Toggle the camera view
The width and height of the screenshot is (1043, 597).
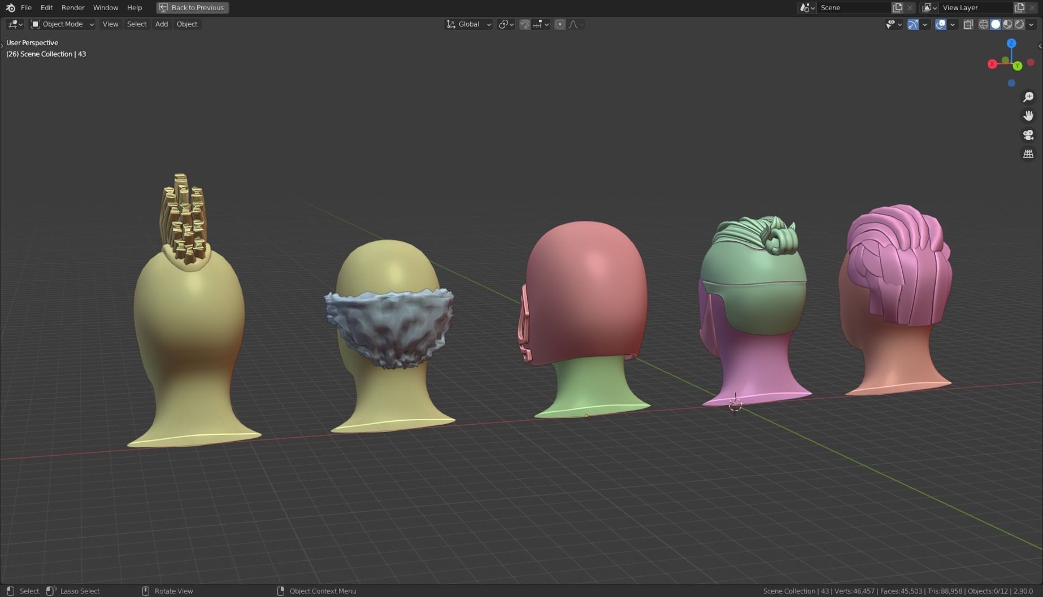pos(1028,135)
